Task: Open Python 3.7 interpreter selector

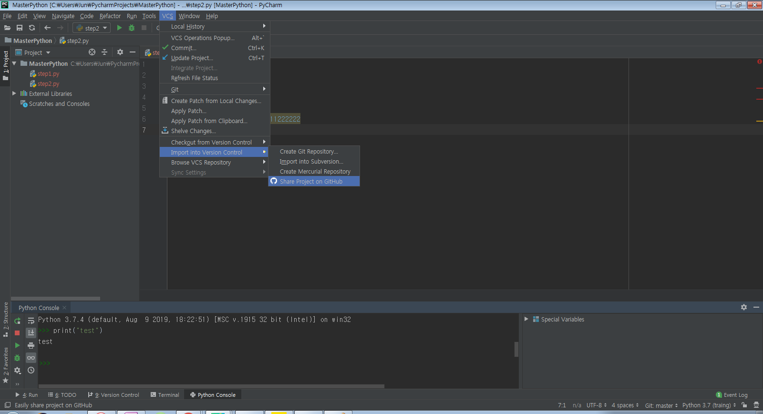Action: click(709, 405)
